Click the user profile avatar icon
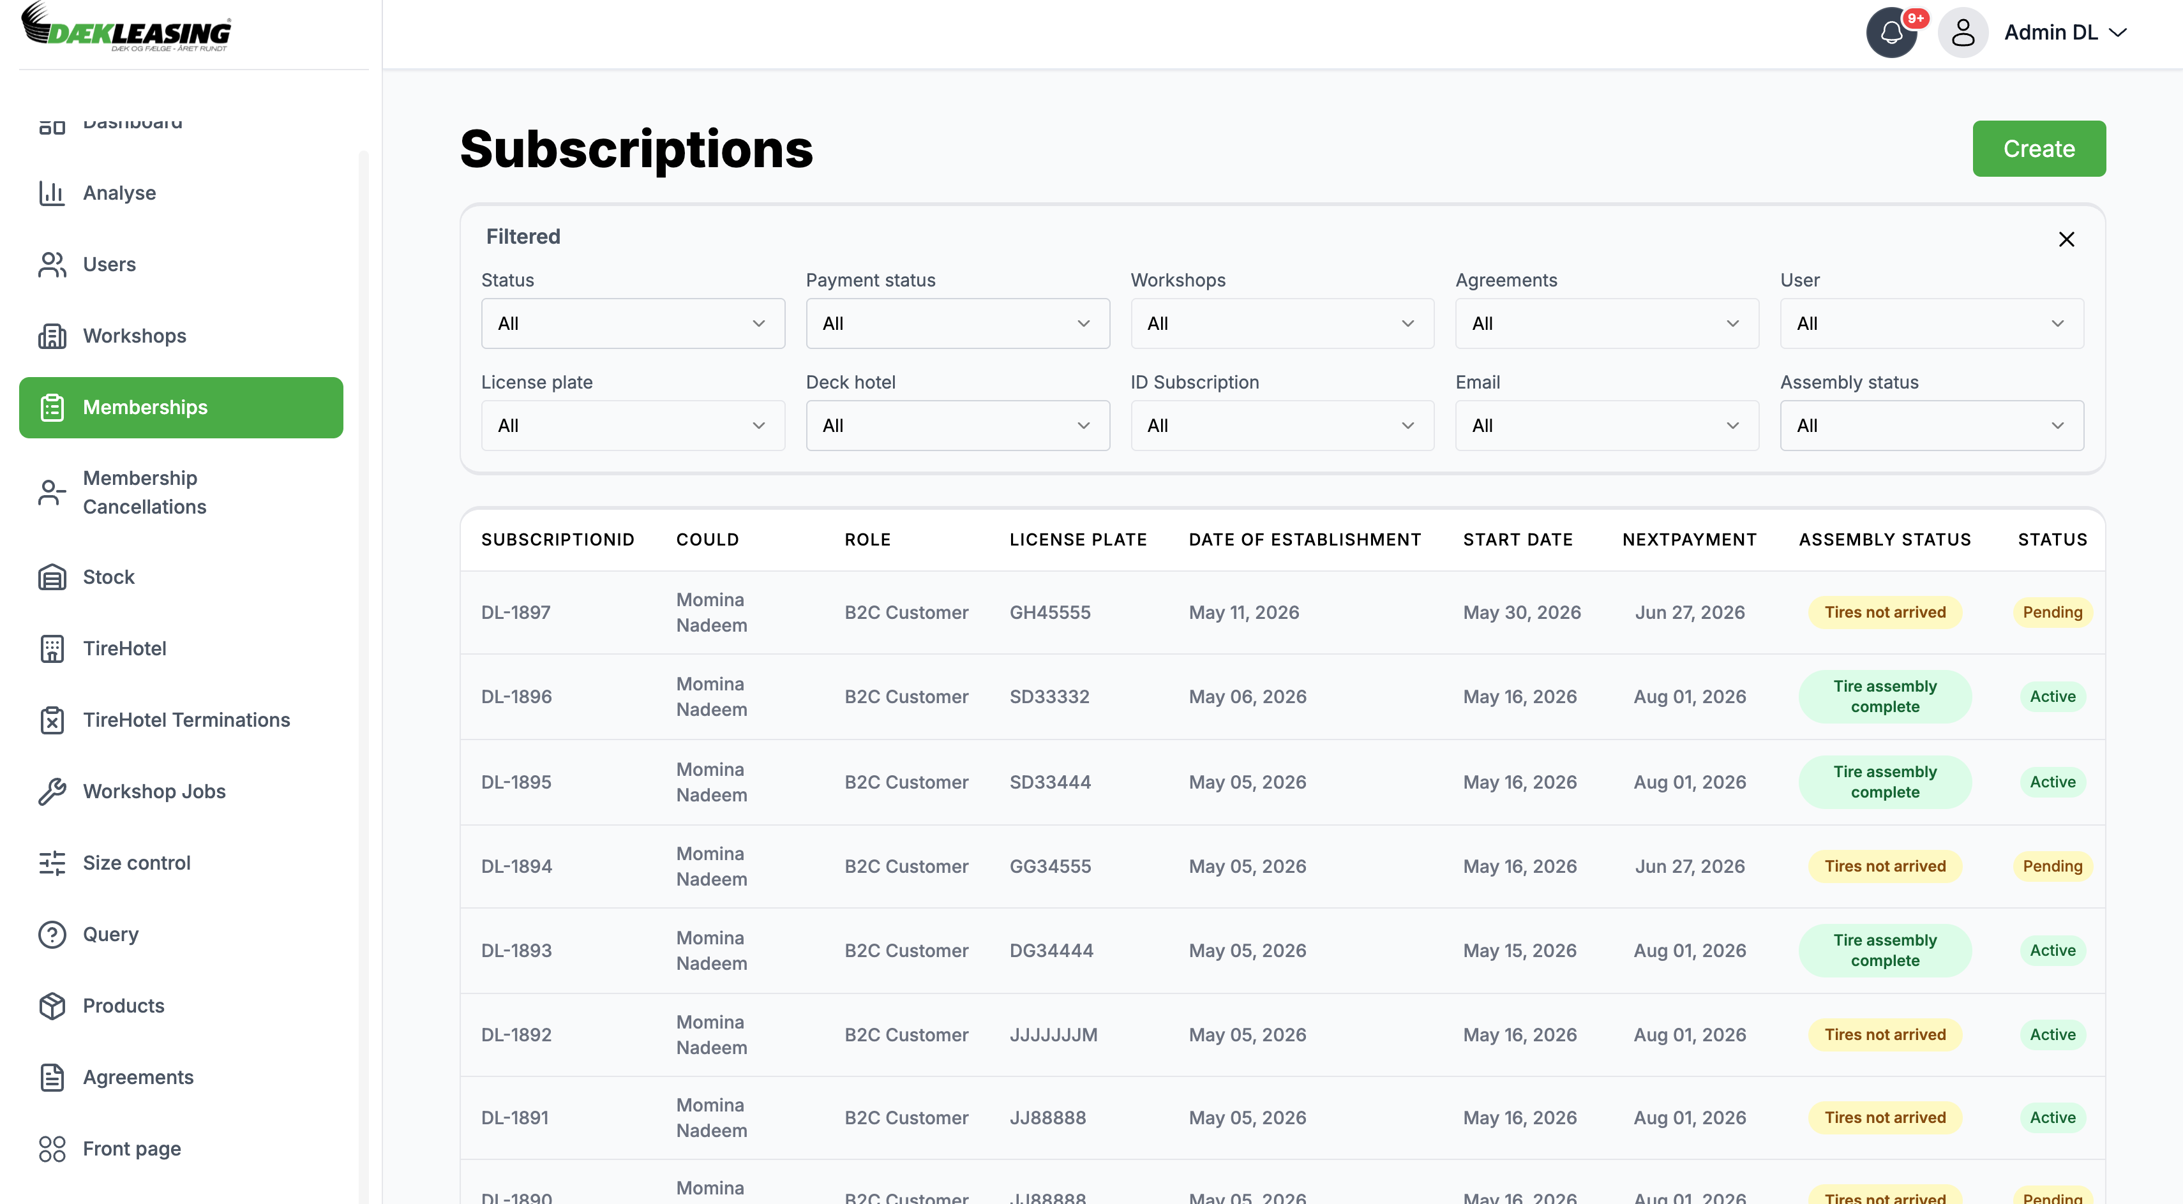The height and width of the screenshot is (1204, 2183). click(1963, 32)
